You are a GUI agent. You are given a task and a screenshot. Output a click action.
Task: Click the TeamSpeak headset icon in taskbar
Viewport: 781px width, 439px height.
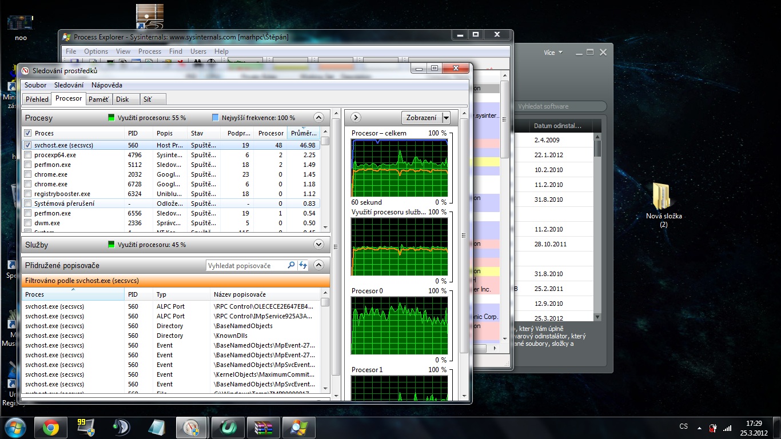click(121, 427)
